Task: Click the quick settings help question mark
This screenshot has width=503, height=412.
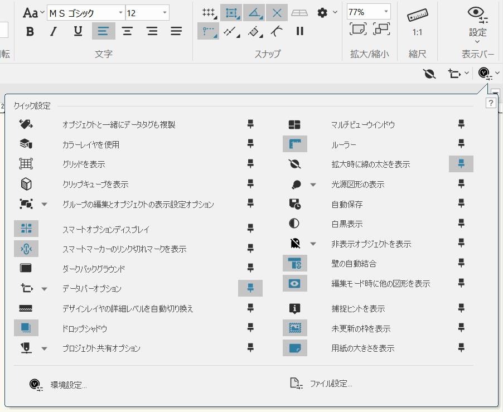Action: pos(491,103)
